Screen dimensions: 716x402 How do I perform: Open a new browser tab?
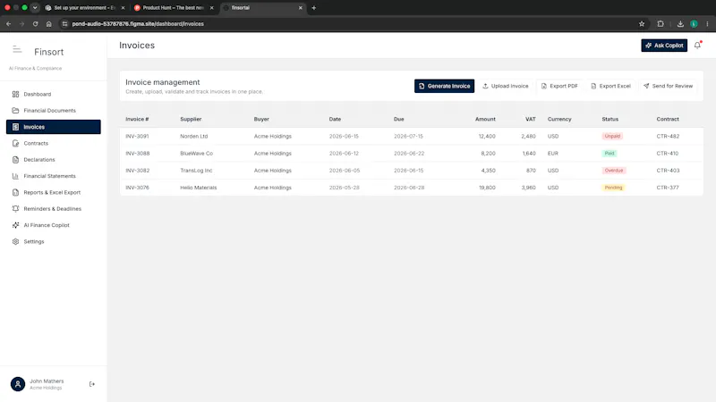click(314, 8)
